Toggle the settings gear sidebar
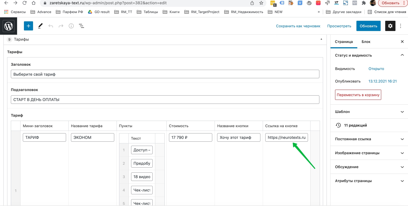 390,26
